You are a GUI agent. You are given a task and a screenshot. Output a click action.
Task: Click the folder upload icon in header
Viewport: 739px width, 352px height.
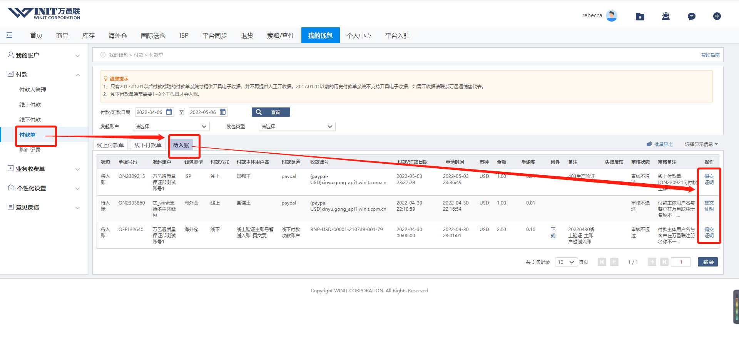pos(640,16)
